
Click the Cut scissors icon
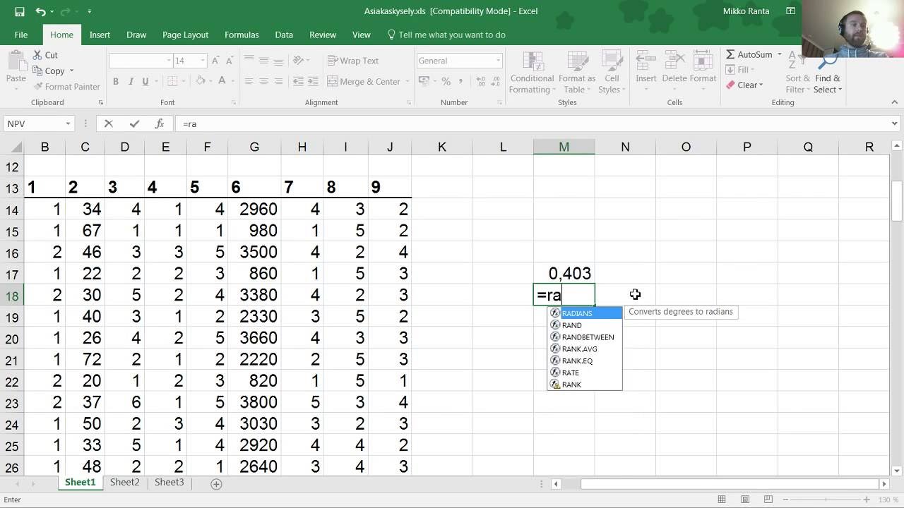37,55
